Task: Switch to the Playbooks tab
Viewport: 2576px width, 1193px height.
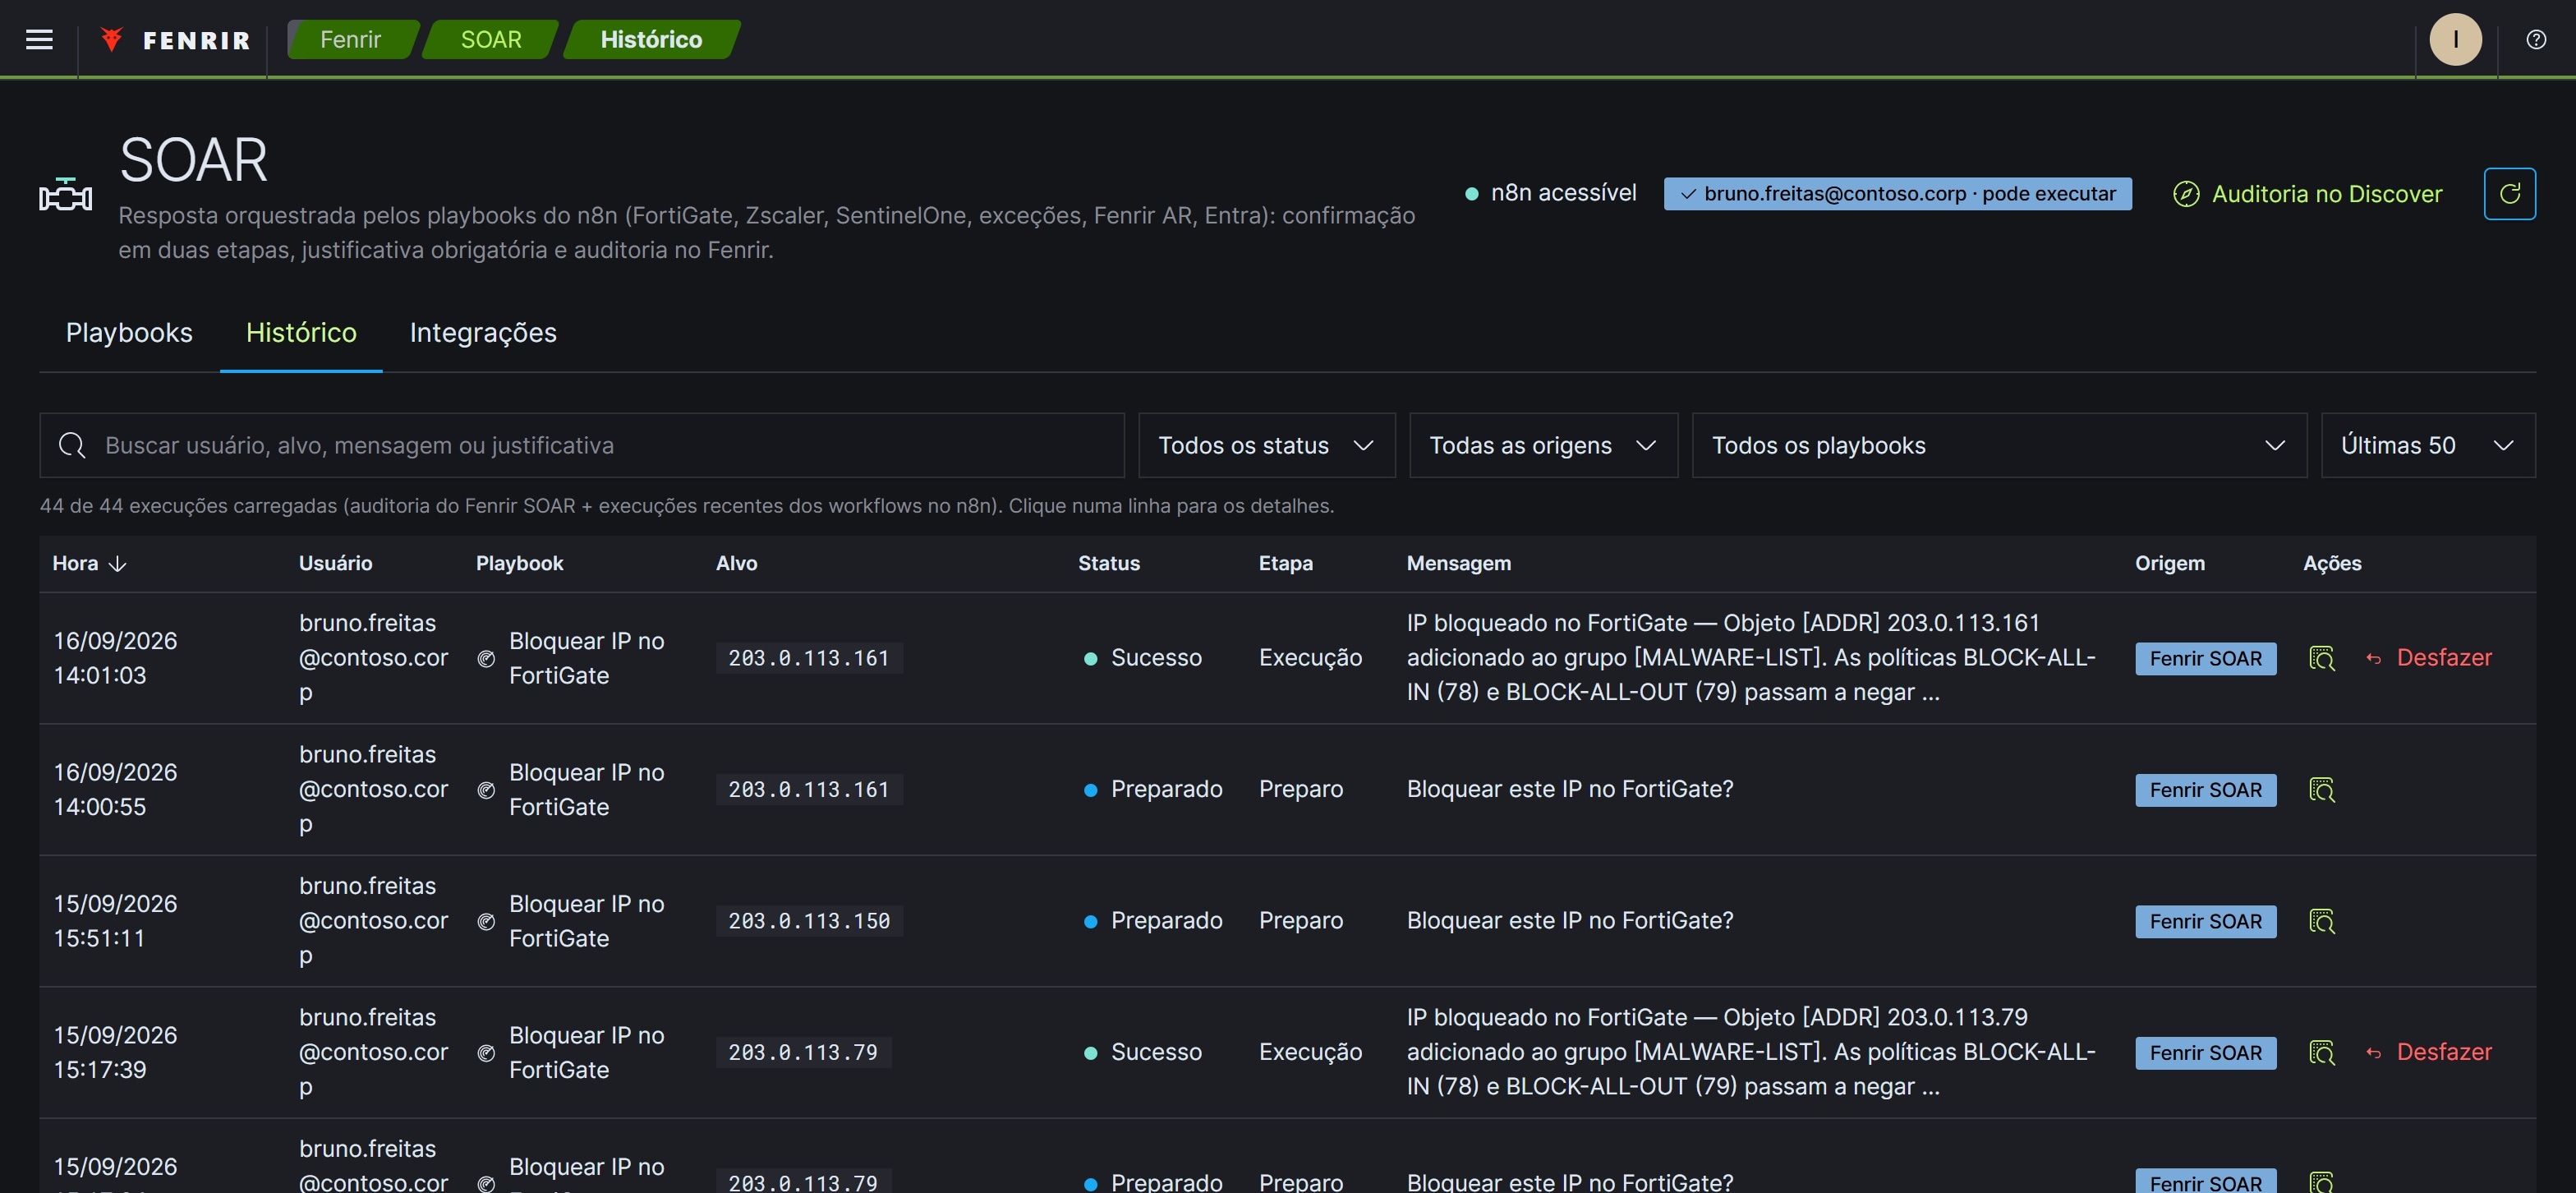Action: (129, 332)
